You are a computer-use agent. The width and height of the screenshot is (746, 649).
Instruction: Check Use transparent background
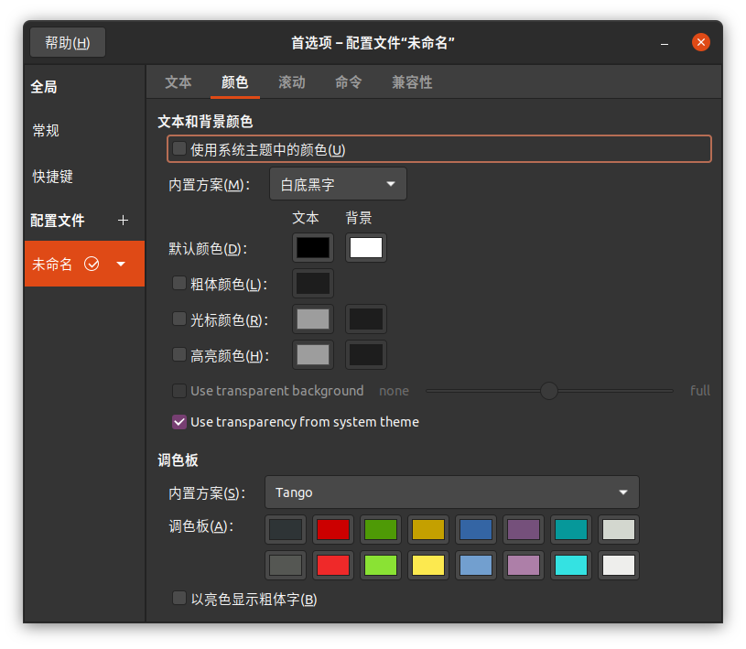coord(178,391)
